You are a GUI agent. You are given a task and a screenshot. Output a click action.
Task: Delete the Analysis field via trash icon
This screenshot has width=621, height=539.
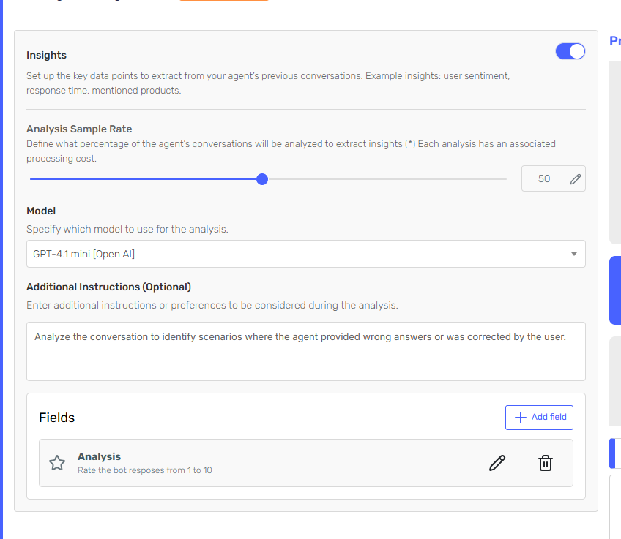(545, 462)
